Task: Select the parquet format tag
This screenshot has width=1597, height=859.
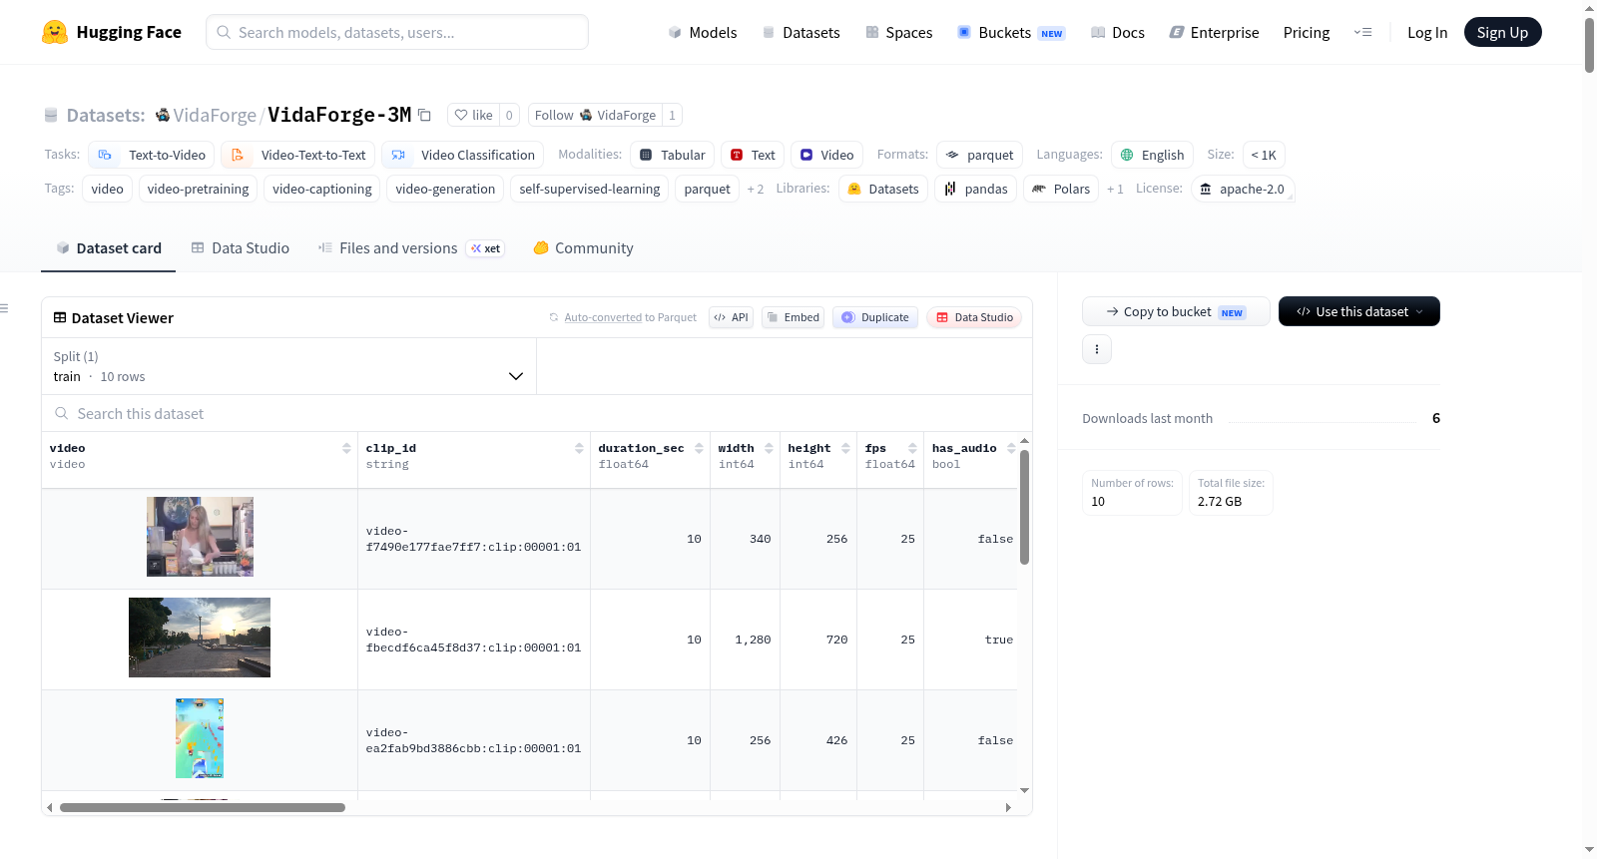Action: 980,155
